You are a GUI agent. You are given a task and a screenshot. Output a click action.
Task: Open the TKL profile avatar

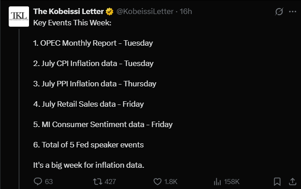19,16
